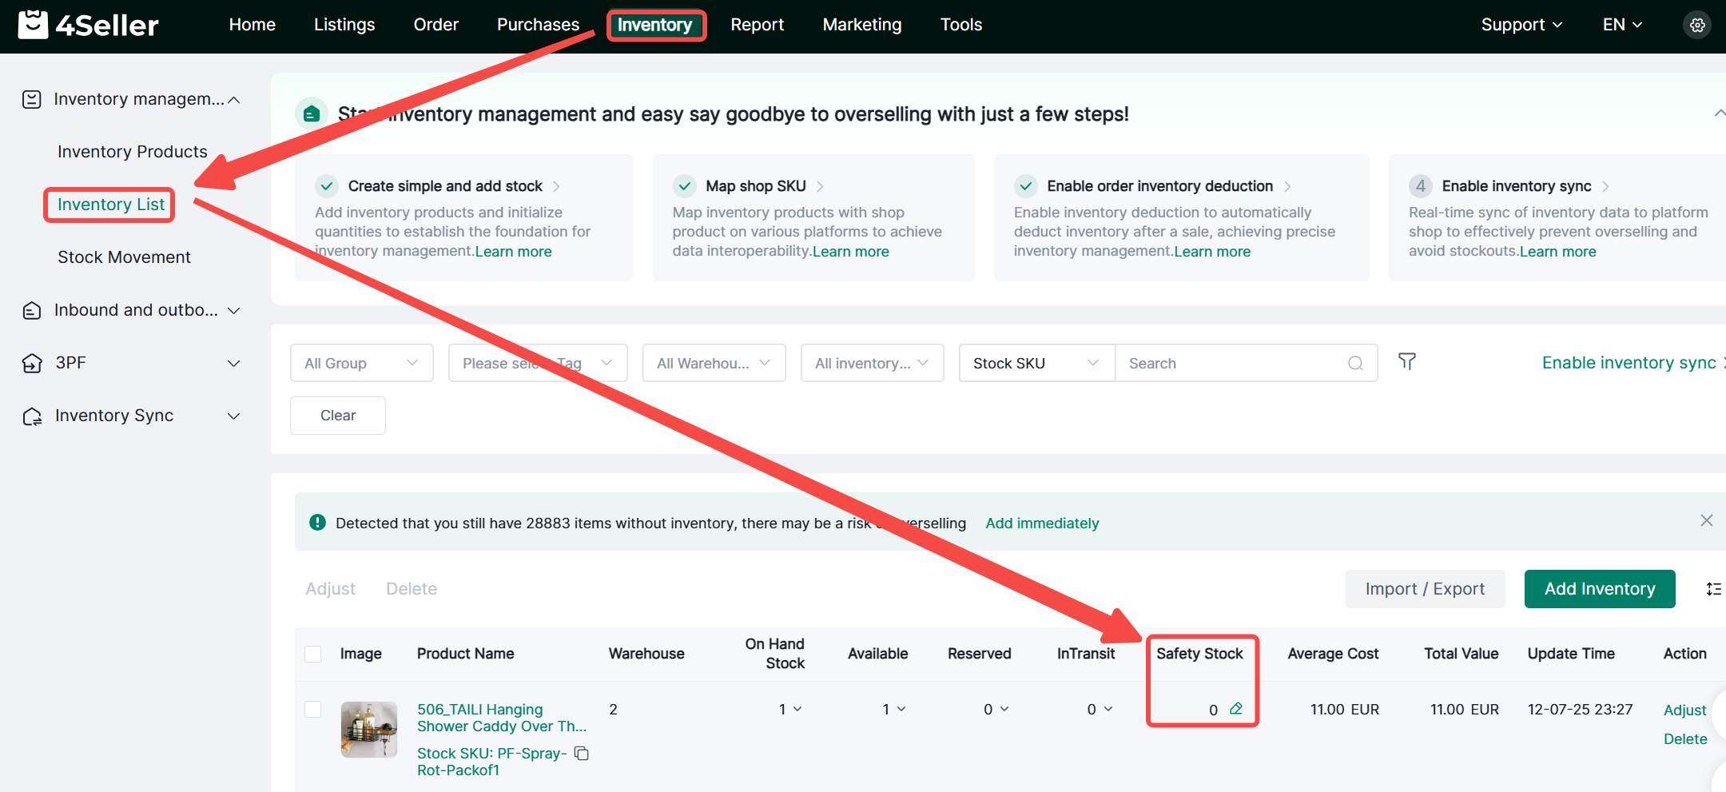Open the All Warehouse dropdown
Viewport: 1726px width, 792px height.
[x=714, y=364]
